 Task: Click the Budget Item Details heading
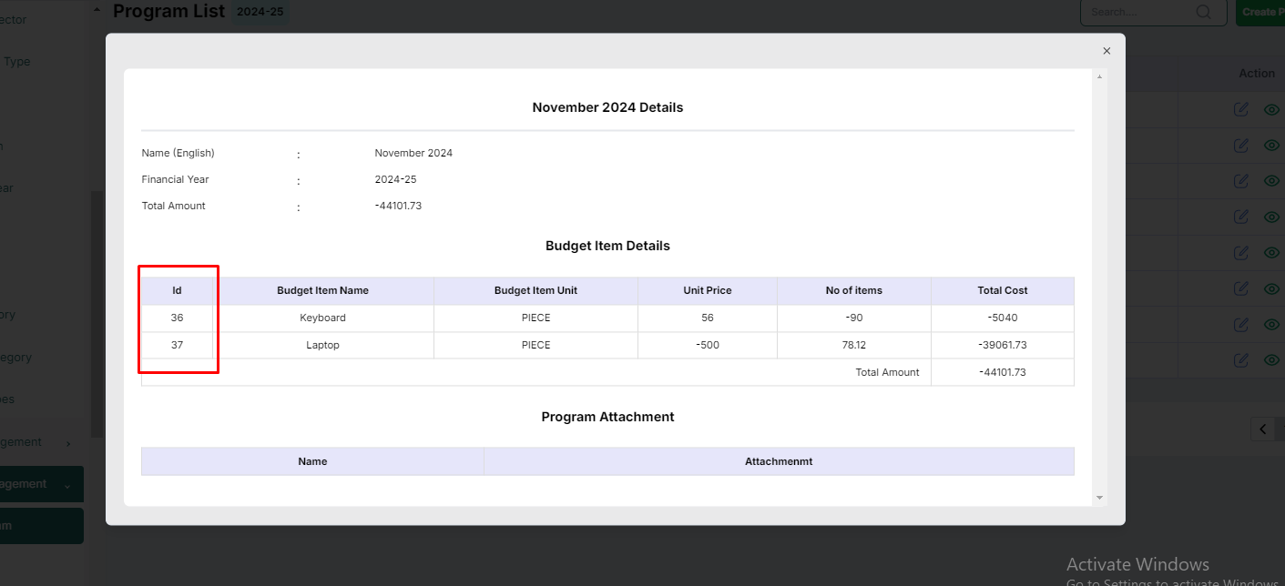pyautogui.click(x=607, y=246)
